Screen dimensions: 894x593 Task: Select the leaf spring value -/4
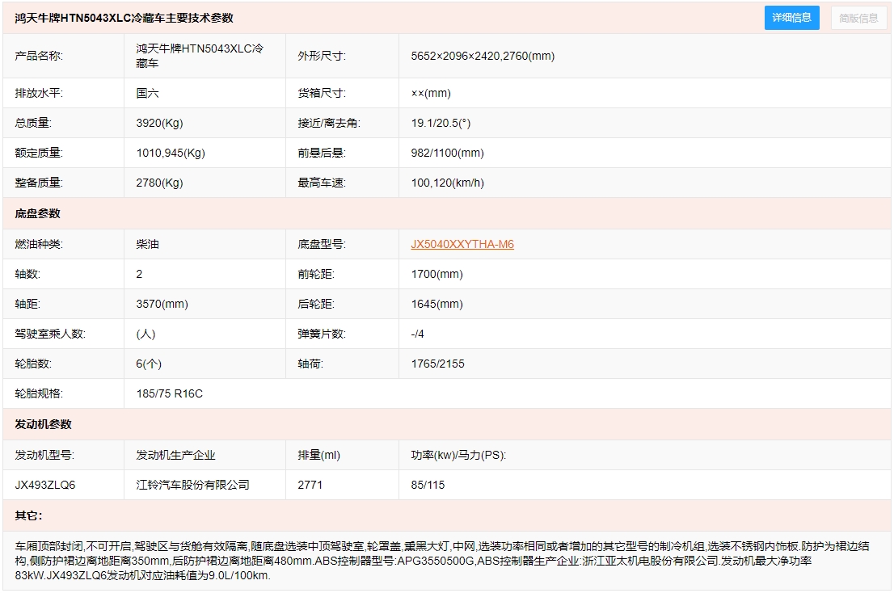coord(417,334)
